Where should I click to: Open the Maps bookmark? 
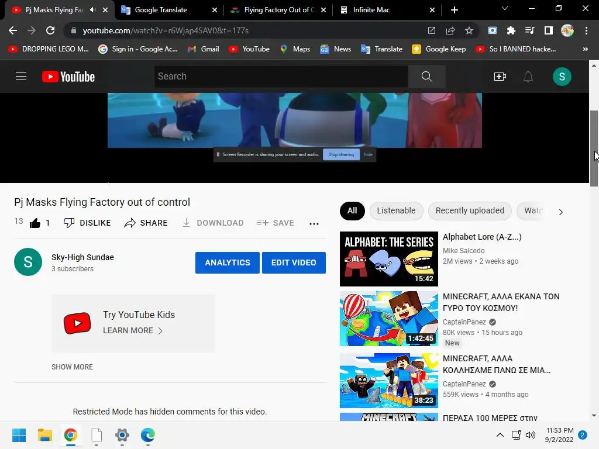[x=295, y=49]
